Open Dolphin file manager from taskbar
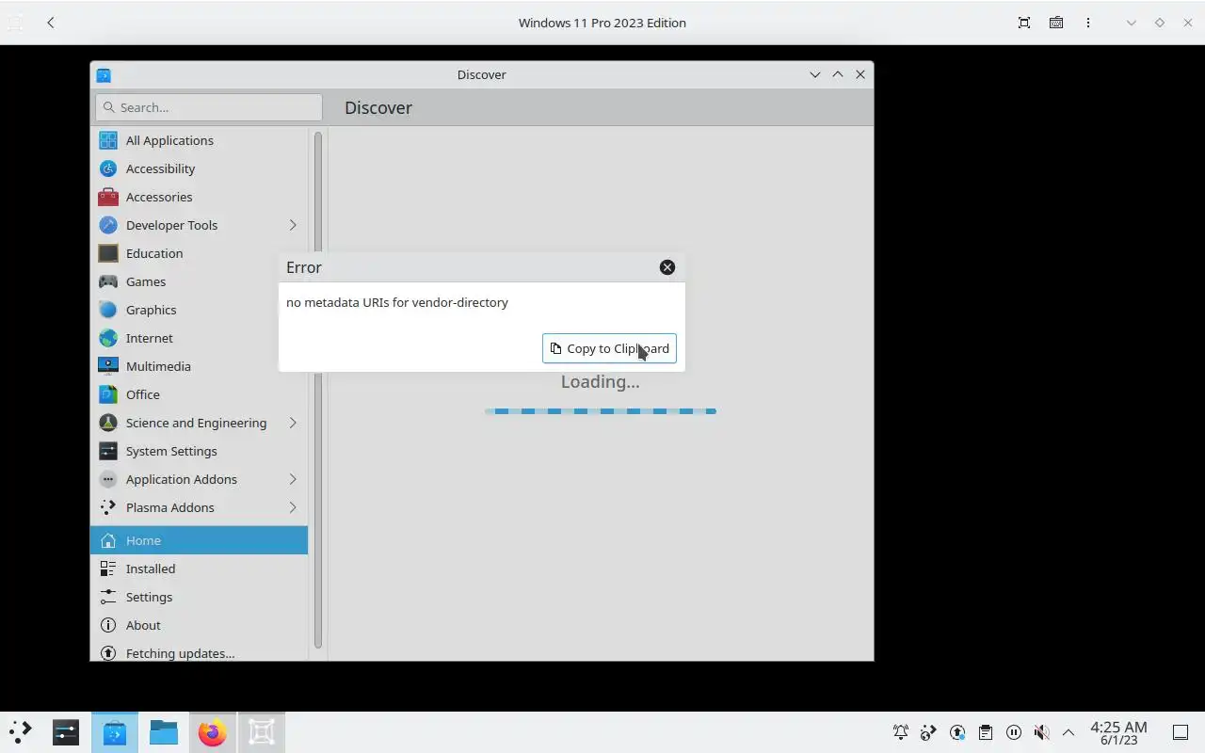 pos(164,732)
